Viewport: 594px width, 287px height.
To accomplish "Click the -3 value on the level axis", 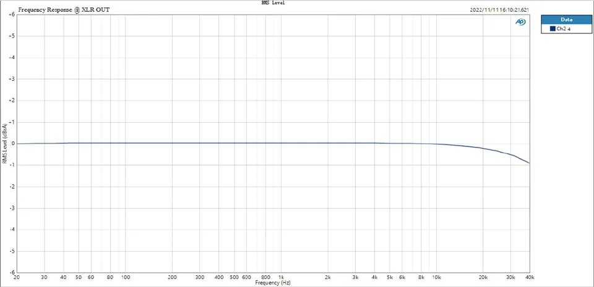I will 12,208.
